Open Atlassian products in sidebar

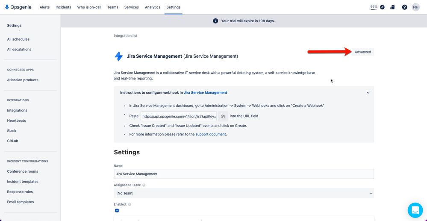coord(23,80)
